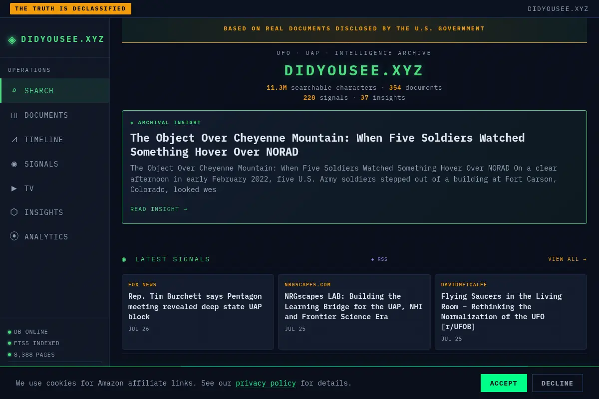Screen dimensions: 599x399
Task: Click the TV play icon in sidebar
Action: click(x=14, y=189)
